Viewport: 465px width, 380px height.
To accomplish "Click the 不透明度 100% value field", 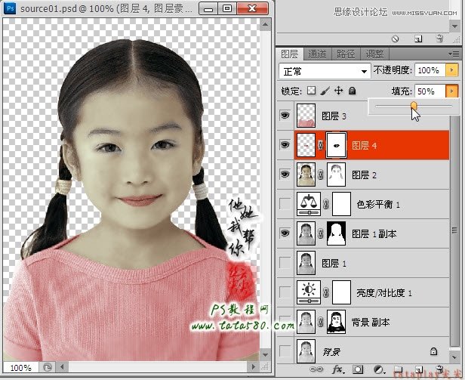I will pyautogui.click(x=430, y=70).
